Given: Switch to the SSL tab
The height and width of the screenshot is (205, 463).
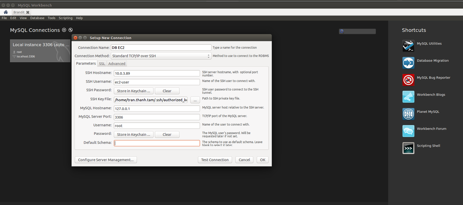Looking at the screenshot, I should [102, 64].
